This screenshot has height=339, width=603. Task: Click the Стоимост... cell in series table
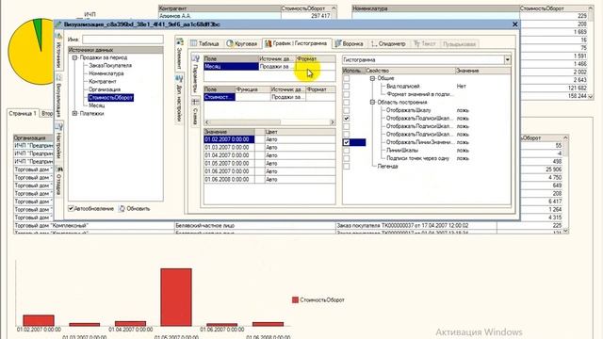coord(220,97)
